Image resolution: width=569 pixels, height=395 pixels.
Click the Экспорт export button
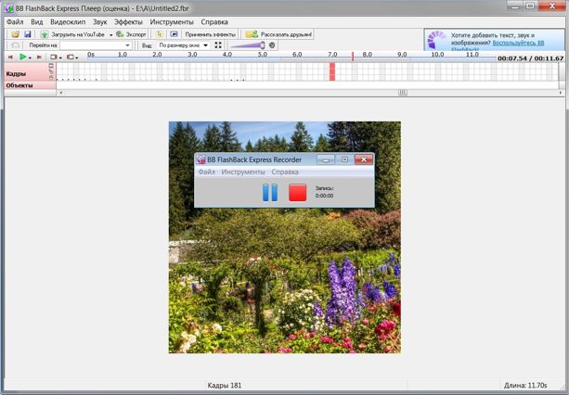coord(131,34)
